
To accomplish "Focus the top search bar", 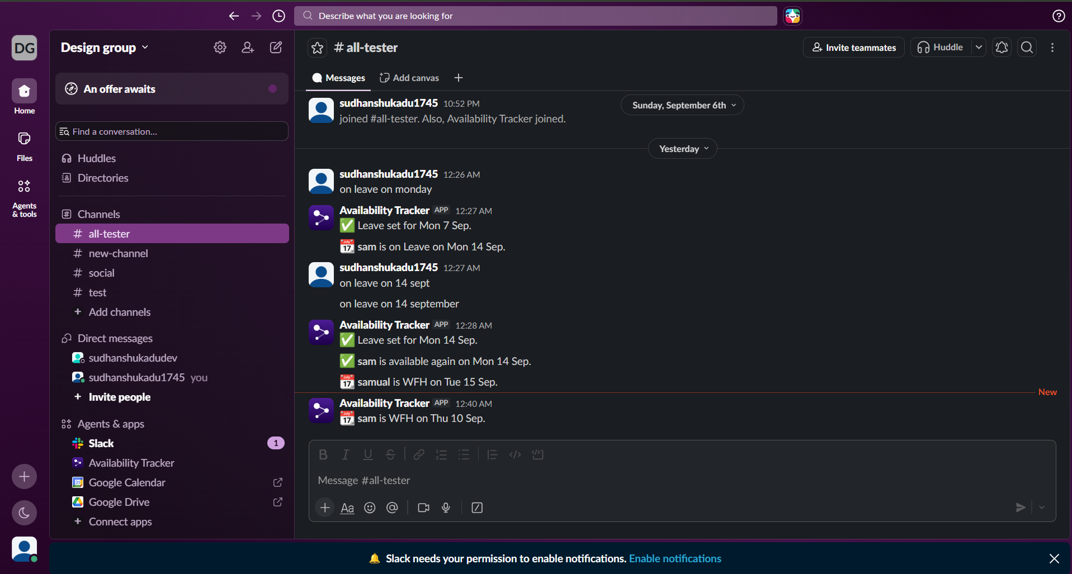I will tap(536, 16).
